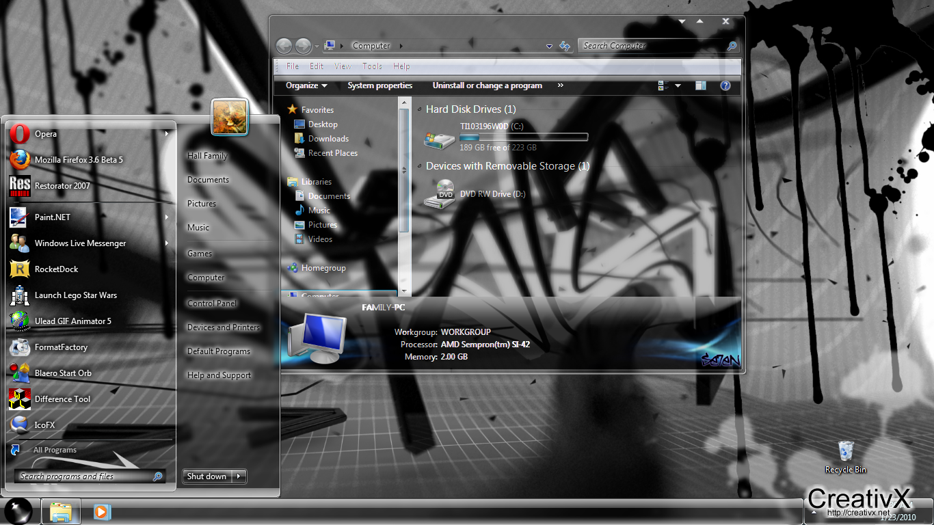
Task: Expand the Shut down options arrow
Action: (x=238, y=476)
